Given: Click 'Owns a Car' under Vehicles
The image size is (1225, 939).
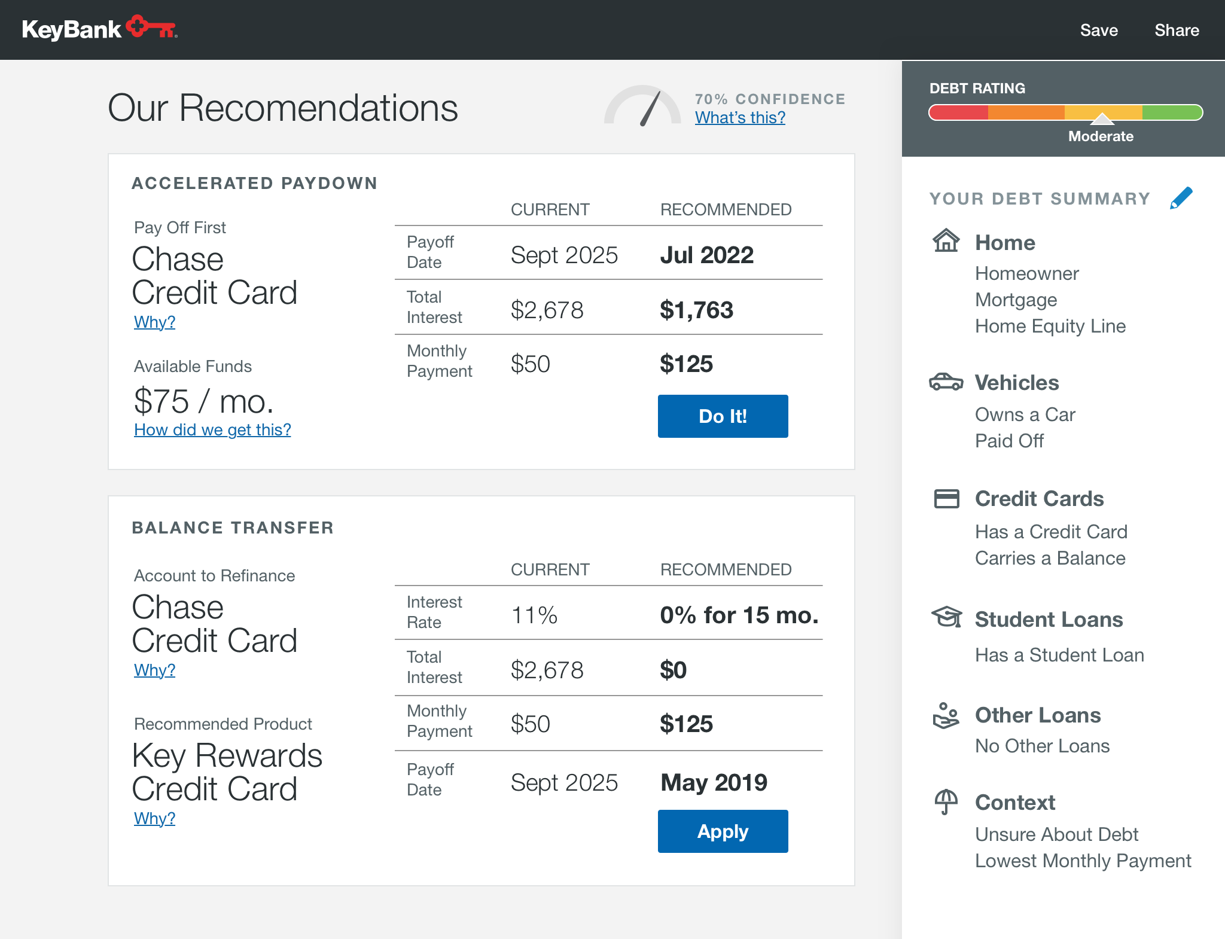Looking at the screenshot, I should [1025, 414].
